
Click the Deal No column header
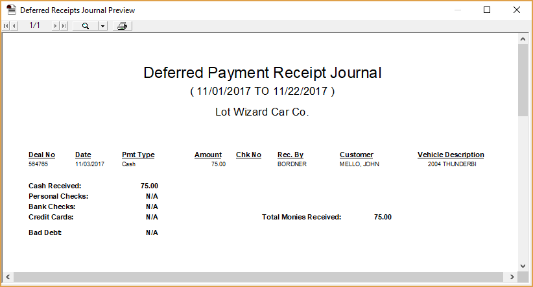pos(41,155)
